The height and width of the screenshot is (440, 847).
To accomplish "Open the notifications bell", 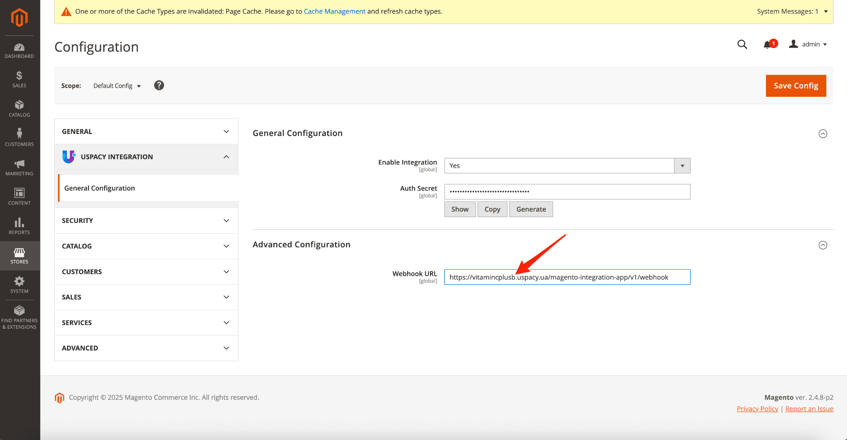I will pos(768,45).
